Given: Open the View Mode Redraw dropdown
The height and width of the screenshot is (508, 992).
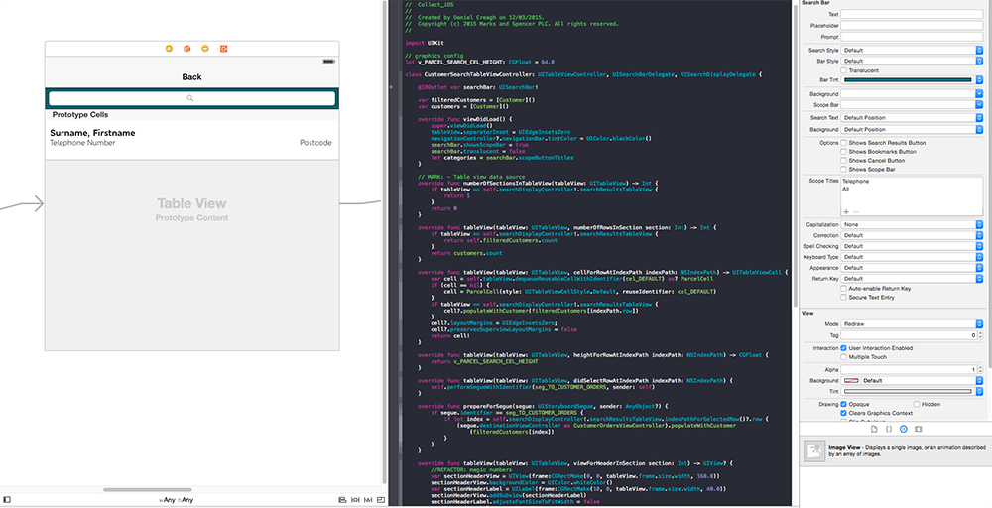Looking at the screenshot, I should (x=912, y=324).
